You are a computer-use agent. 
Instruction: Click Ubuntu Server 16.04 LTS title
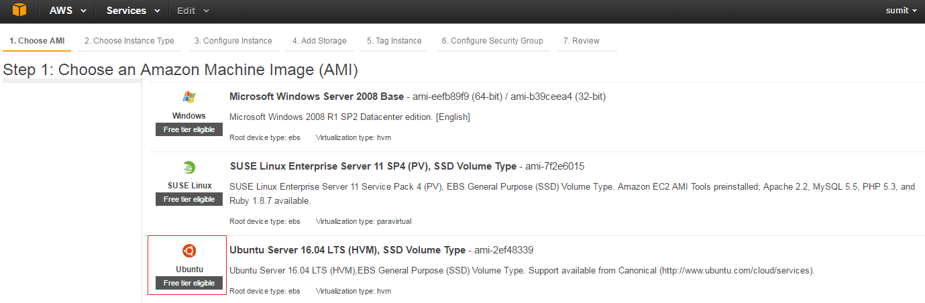click(347, 250)
